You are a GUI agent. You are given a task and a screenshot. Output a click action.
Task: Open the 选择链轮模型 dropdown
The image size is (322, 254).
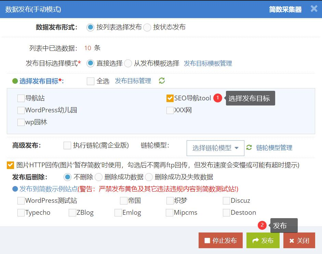215,148
